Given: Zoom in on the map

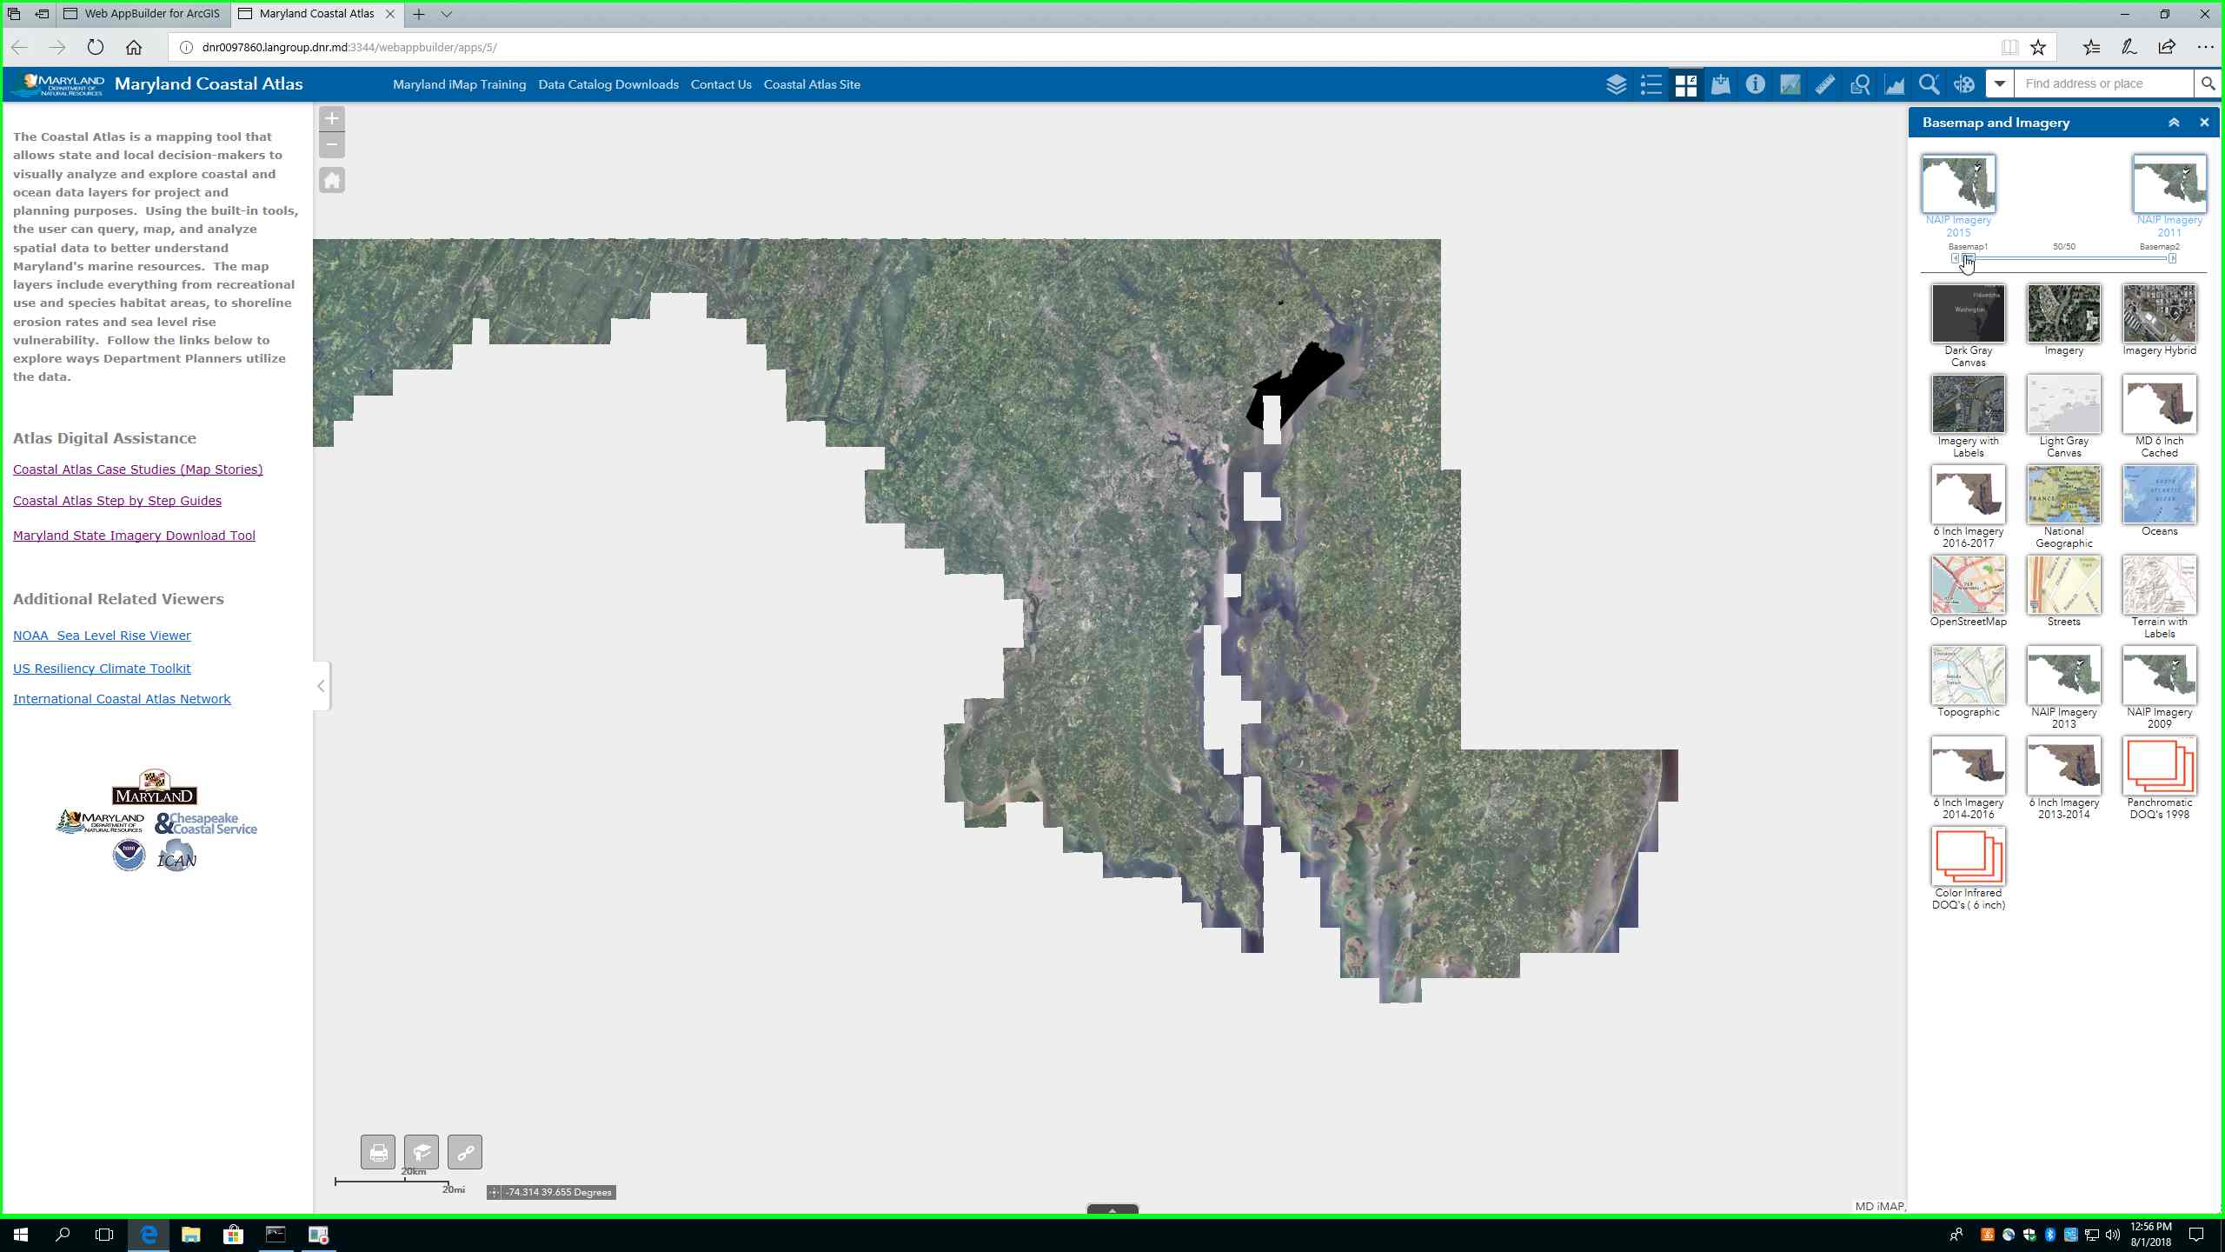Looking at the screenshot, I should (x=332, y=118).
